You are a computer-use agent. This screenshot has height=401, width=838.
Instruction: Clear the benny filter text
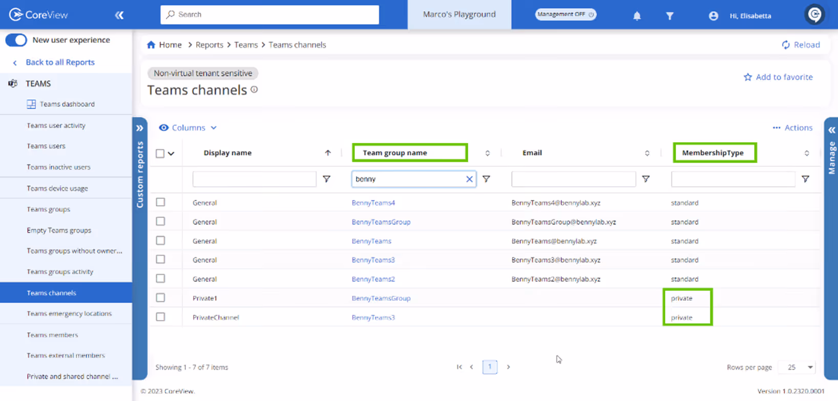469,179
